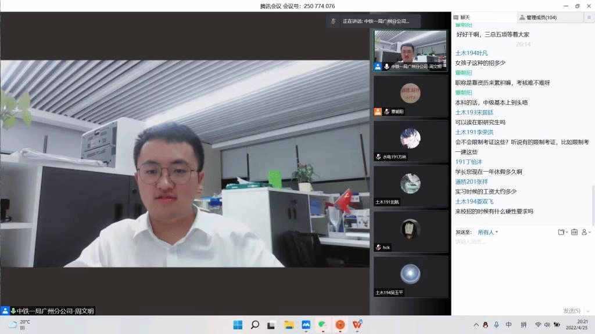Open the Windows Start menu
Image resolution: width=595 pixels, height=334 pixels.
pyautogui.click(x=238, y=325)
